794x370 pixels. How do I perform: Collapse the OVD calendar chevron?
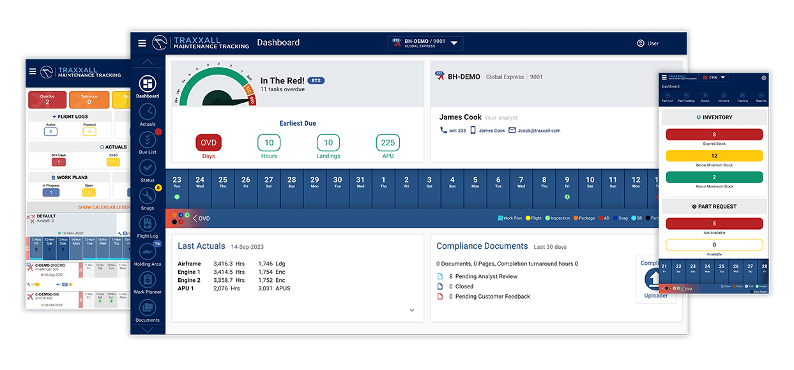tap(195, 218)
